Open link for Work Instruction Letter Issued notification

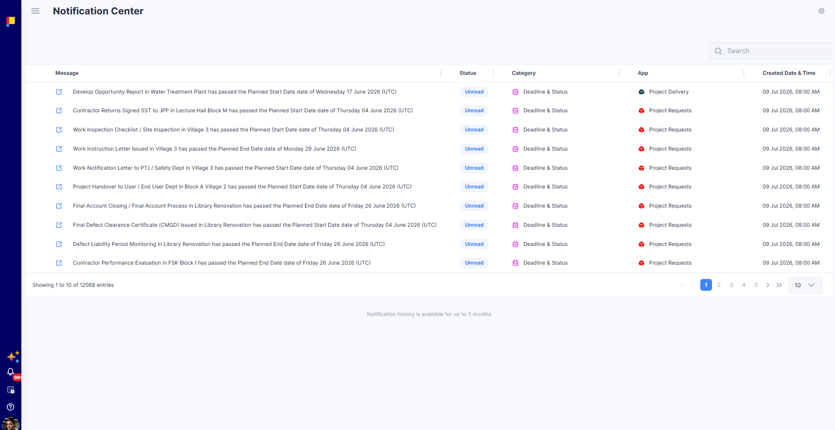[59, 149]
